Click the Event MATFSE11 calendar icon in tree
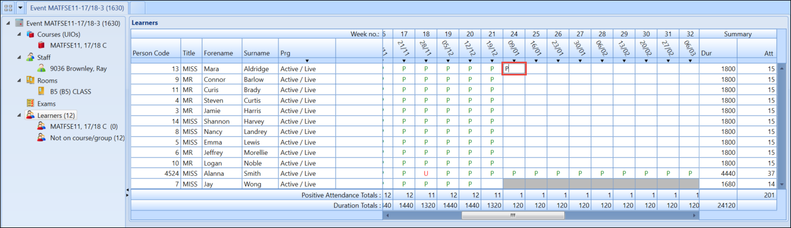791x228 pixels. (19, 23)
